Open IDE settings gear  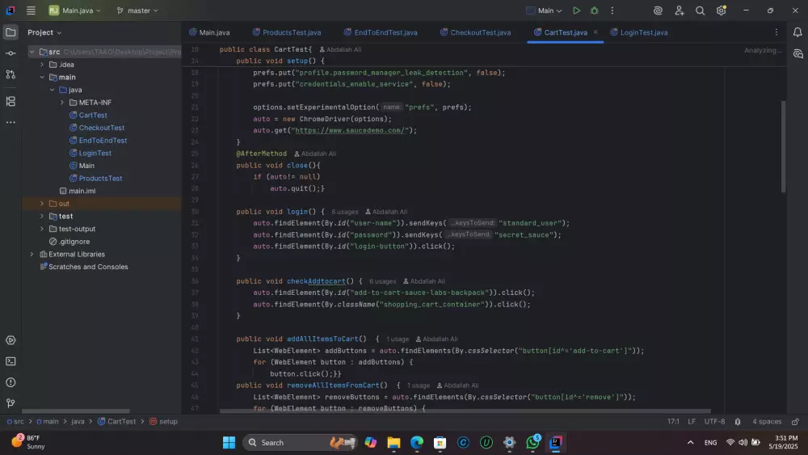coord(721,11)
